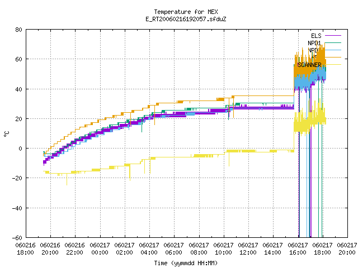Click the x-axis tick 060217 02:00
The height and width of the screenshot is (268, 358).
tap(124, 248)
